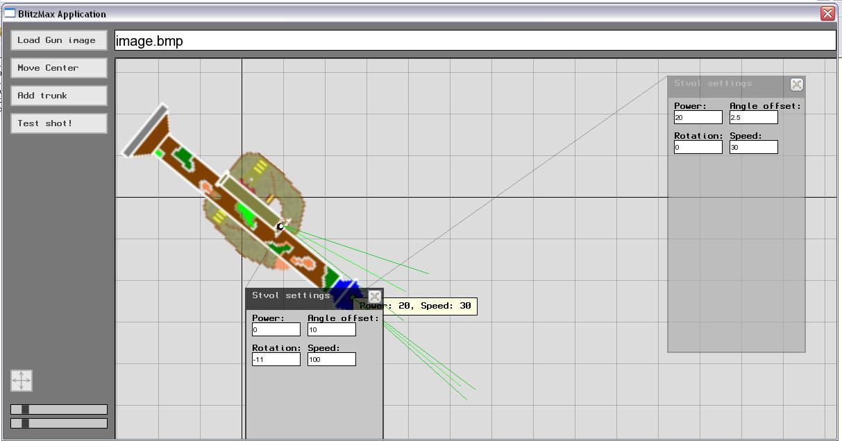Edit the Rotation field showing -11
The width and height of the screenshot is (842, 441).
tap(276, 359)
